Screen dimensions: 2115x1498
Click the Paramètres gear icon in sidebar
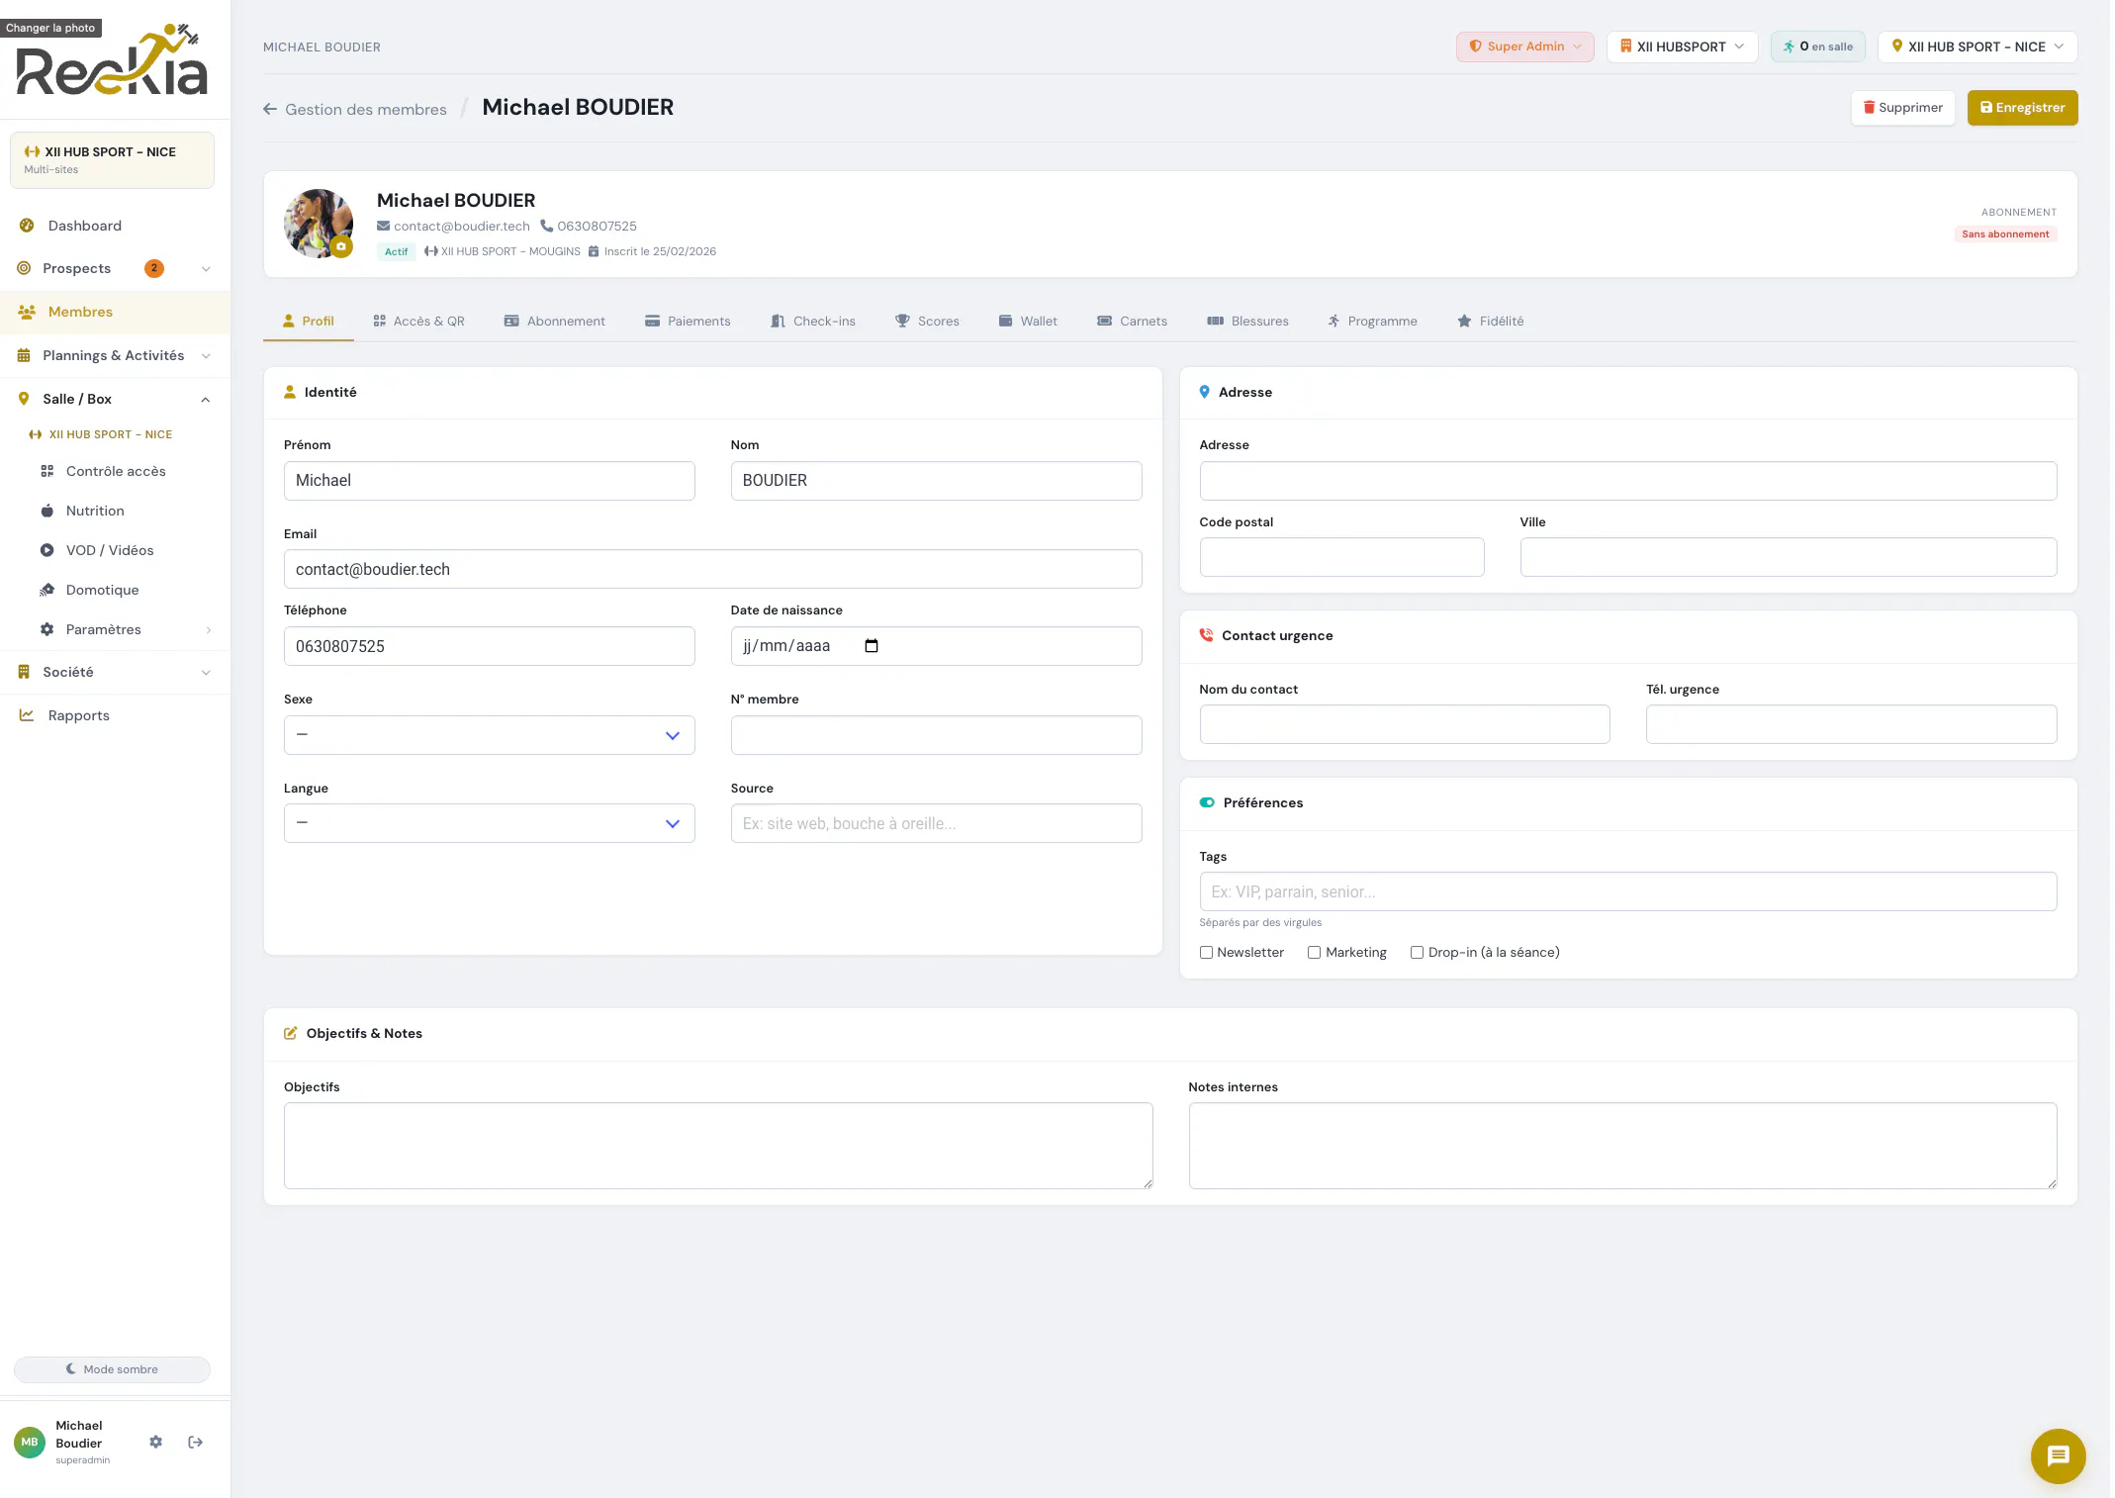(46, 629)
